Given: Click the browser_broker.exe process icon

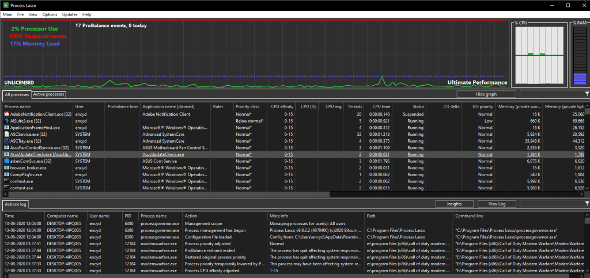Looking at the screenshot, I should pos(6,167).
